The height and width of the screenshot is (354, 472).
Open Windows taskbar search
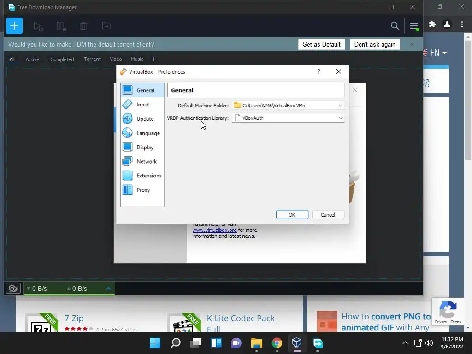tap(176, 343)
